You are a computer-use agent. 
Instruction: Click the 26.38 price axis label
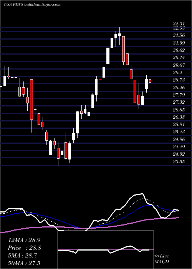point(179,117)
